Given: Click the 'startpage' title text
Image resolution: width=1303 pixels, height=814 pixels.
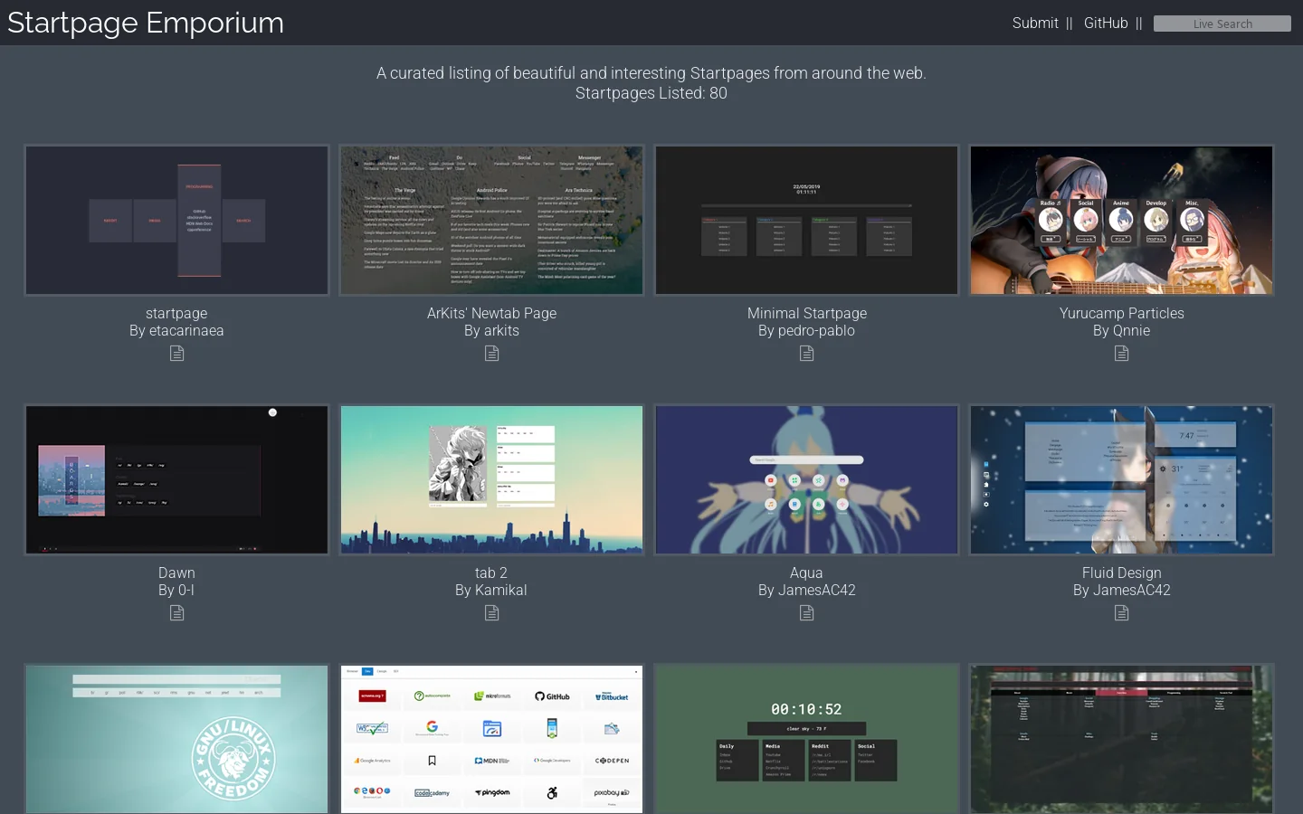Looking at the screenshot, I should 176,313.
